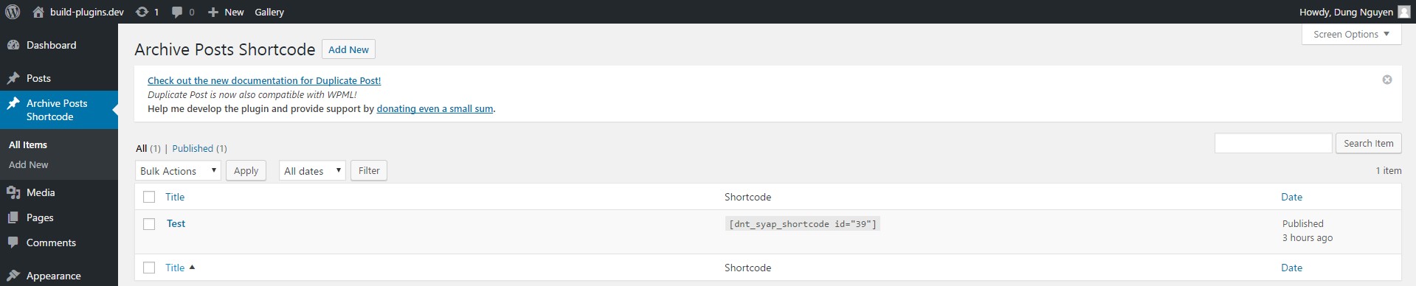Screen dimensions: 1416x286
Task: Expand the All dates dropdown
Action: 312,170
